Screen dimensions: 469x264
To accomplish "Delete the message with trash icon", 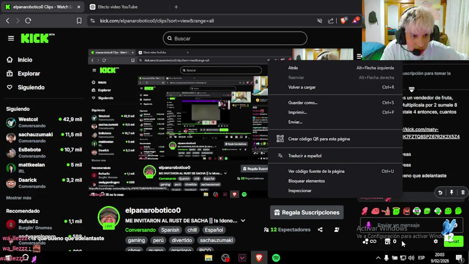I will click(463, 192).
